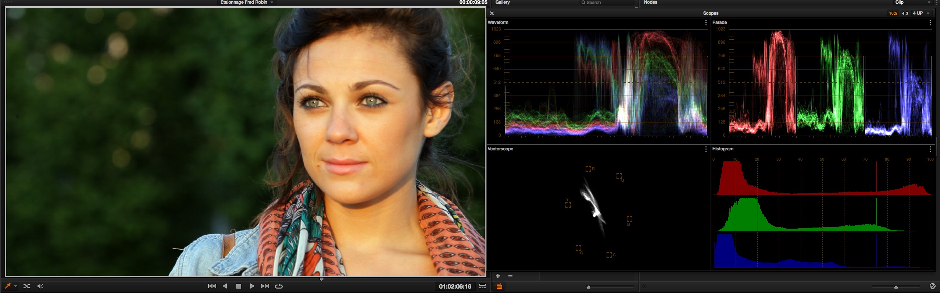This screenshot has width=940, height=293.
Task: Open Vectorscope options menu
Action: pos(705,149)
